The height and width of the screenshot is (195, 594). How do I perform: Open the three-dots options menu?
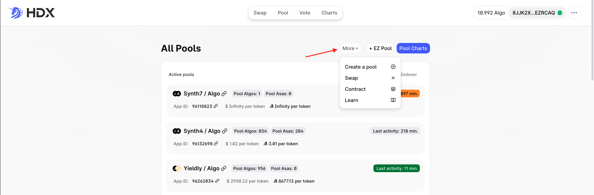[574, 13]
